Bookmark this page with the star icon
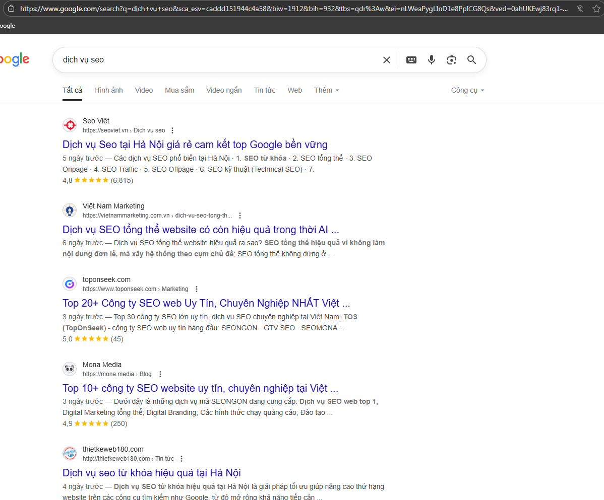This screenshot has height=500, width=604. coord(596,9)
